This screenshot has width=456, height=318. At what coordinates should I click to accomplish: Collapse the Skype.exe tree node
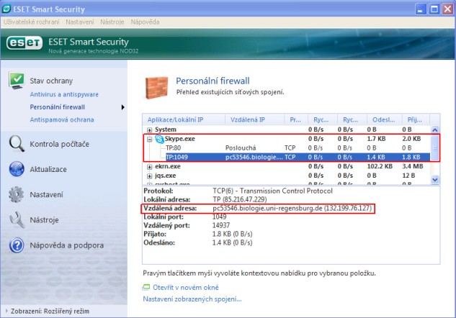click(150, 140)
